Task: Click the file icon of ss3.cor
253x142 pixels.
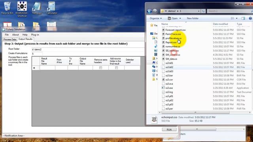Action: click(x=163, y=80)
